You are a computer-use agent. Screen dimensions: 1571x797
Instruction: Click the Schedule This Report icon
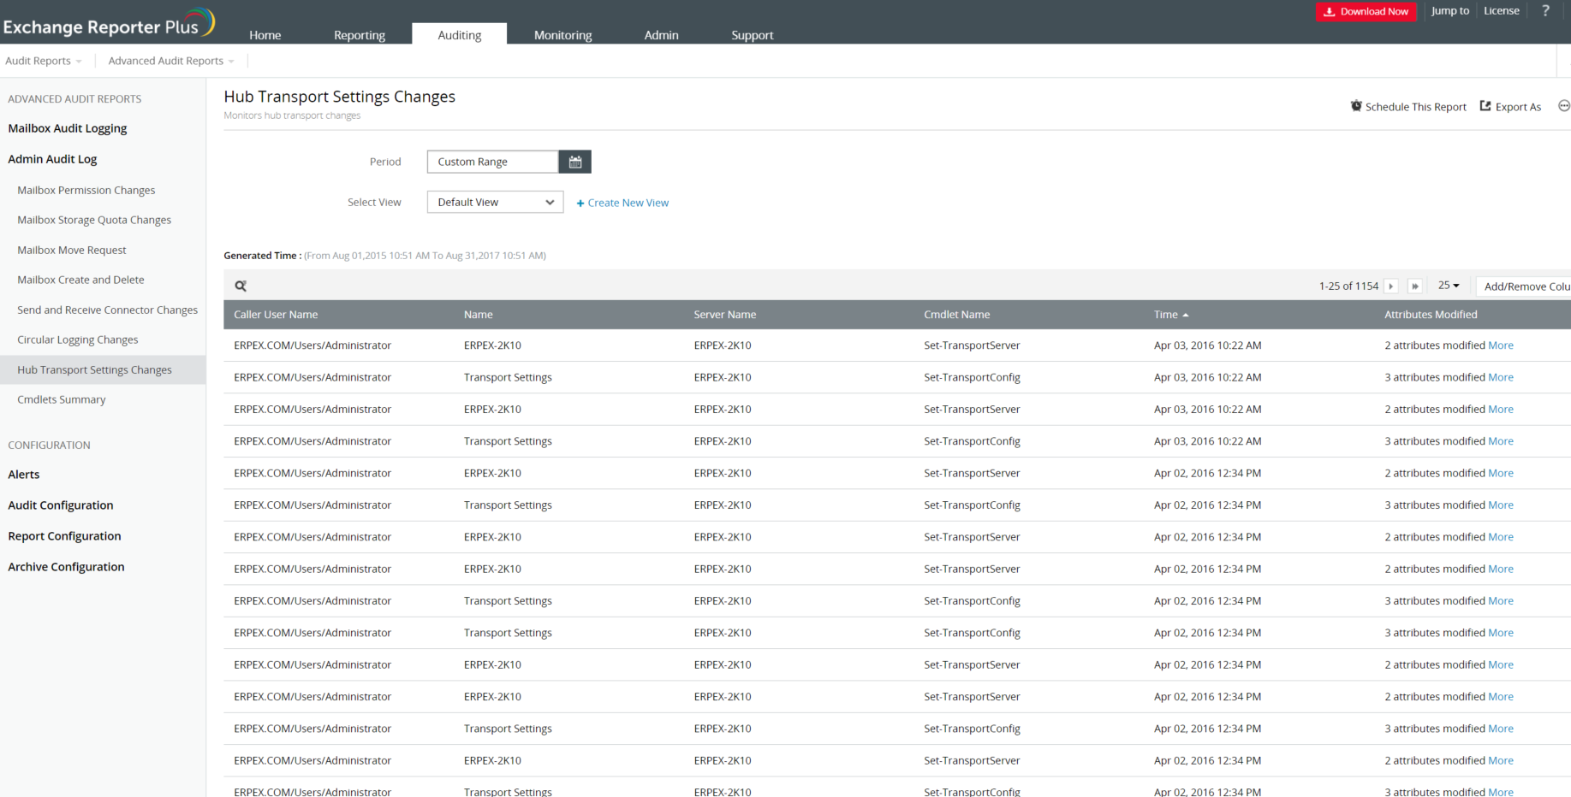[1356, 106]
